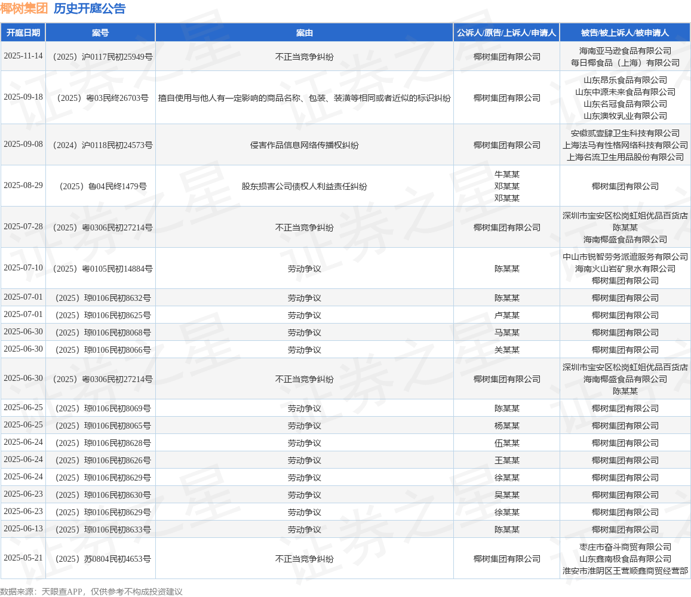
Task: Select the 开庭日期 column header
Action: pos(23,33)
